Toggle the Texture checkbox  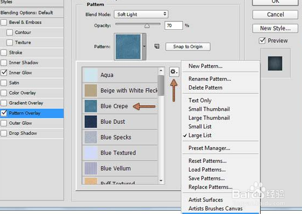[10, 42]
